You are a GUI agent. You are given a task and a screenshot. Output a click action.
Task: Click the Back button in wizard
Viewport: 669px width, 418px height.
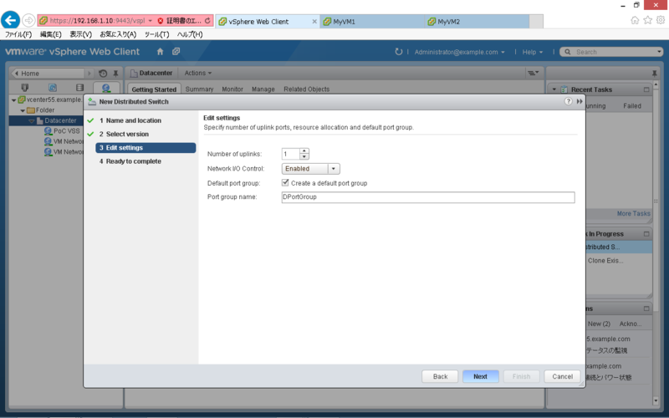coord(440,377)
